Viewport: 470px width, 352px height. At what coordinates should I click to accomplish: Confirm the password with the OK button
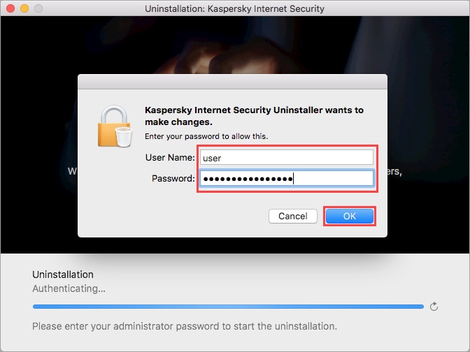[350, 216]
